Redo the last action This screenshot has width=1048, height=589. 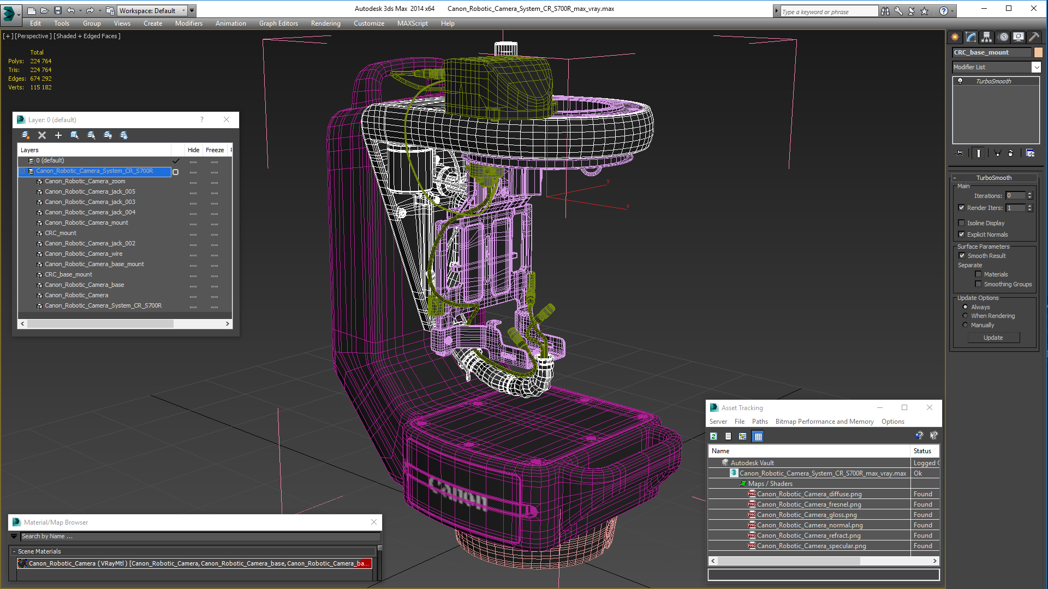[x=90, y=10]
